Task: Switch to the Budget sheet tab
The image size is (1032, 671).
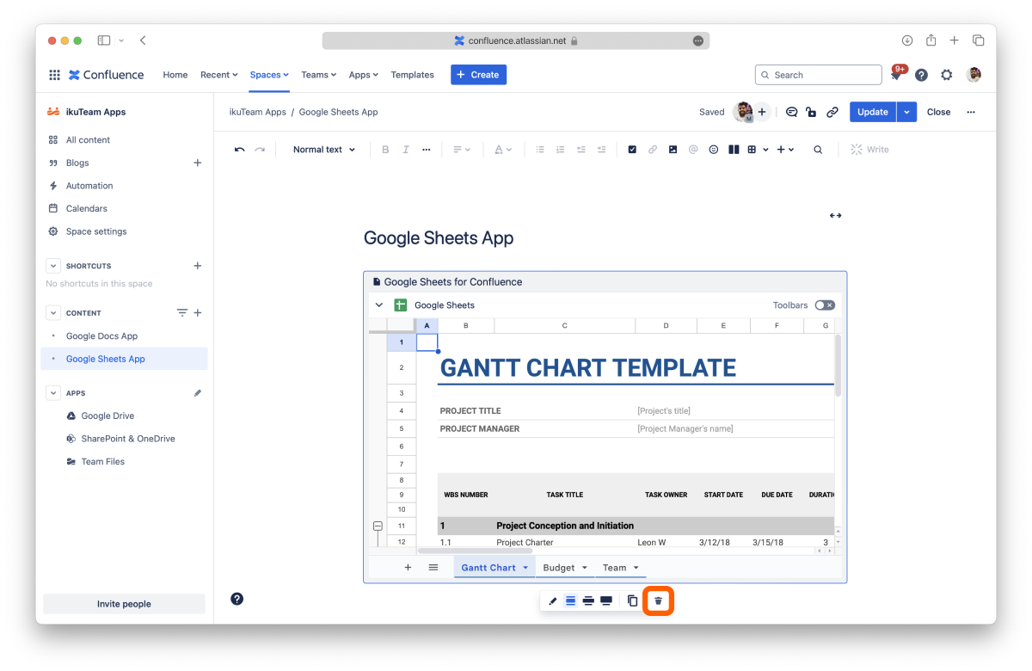Action: (x=565, y=568)
